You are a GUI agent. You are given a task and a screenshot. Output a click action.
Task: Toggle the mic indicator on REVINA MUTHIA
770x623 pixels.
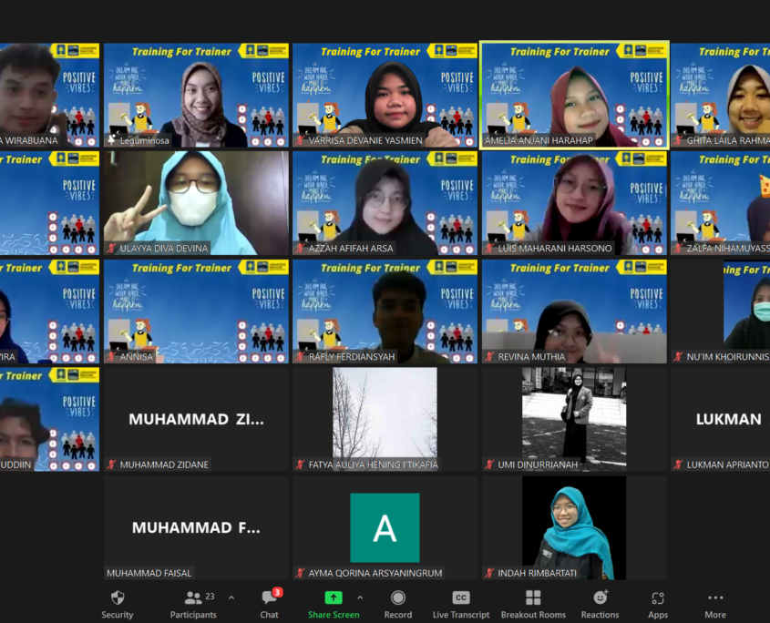click(491, 357)
